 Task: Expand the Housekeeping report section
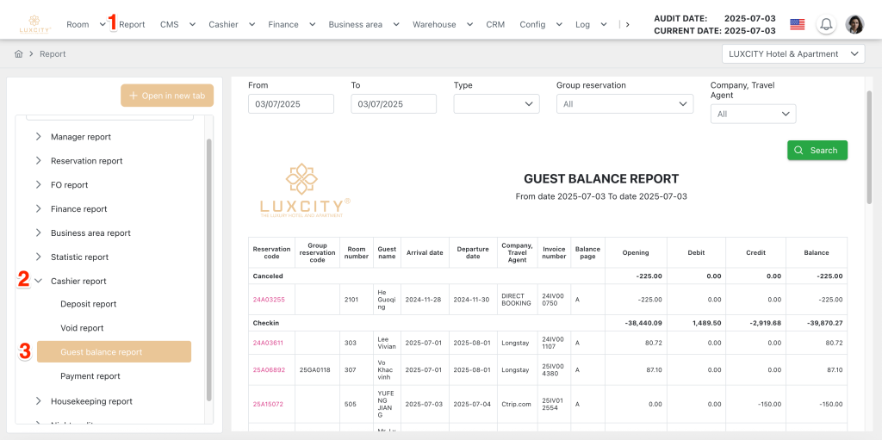tap(39, 401)
